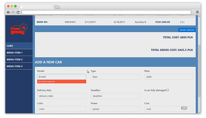Open the BMW M3 car link
The image size is (206, 118).
click(x=42, y=22)
